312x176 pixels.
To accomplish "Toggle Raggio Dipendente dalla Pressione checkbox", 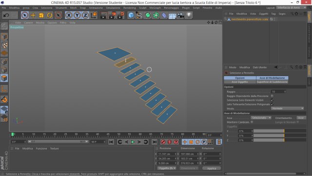I will [272, 96].
